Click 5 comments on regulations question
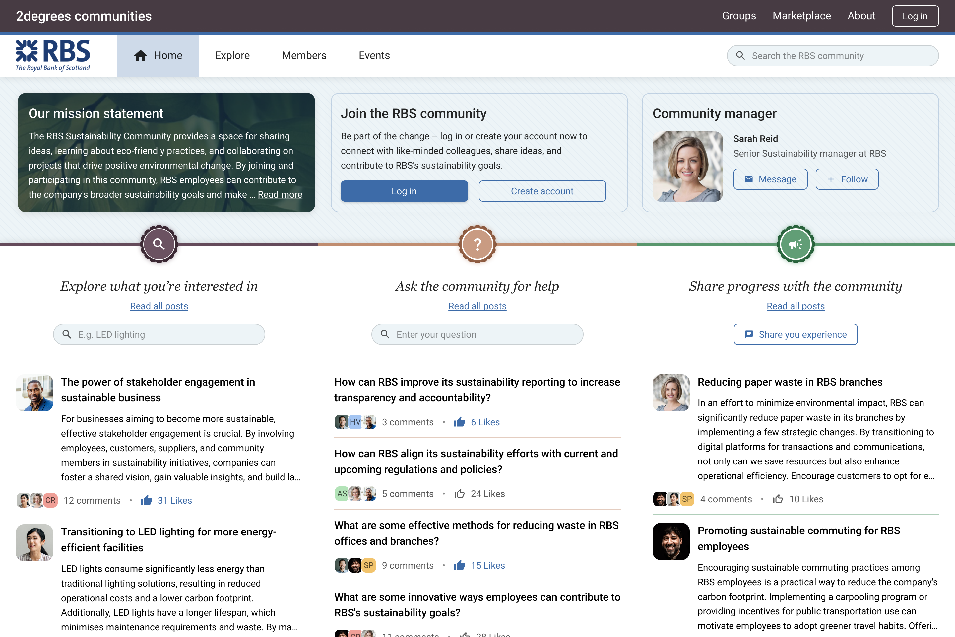The width and height of the screenshot is (955, 637). pos(408,494)
